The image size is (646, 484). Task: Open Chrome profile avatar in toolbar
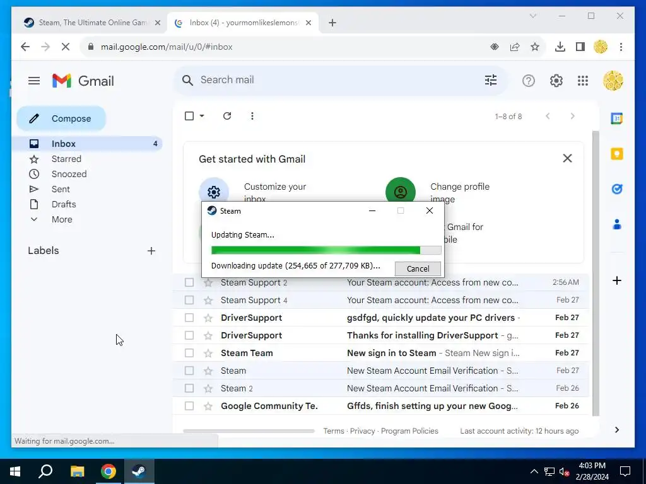[601, 47]
